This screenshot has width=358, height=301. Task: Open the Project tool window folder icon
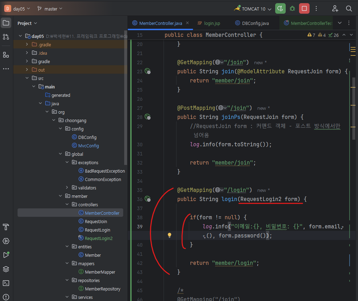(x=6, y=23)
